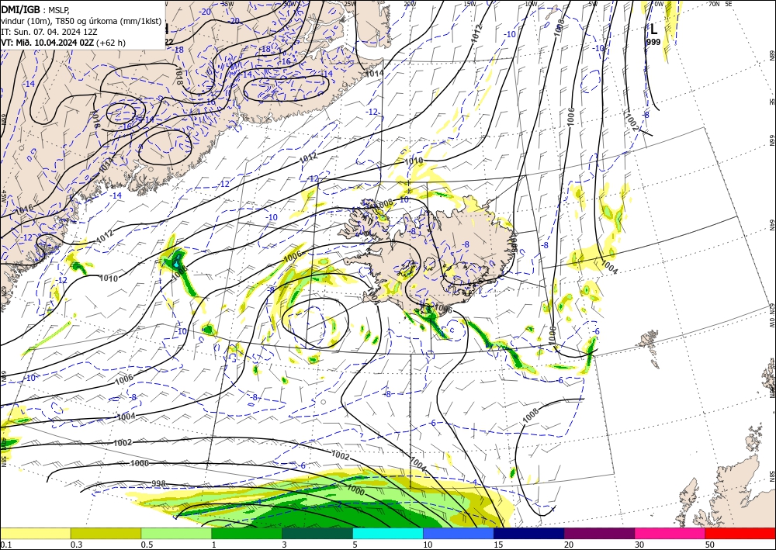
Task: Click the '998' isobar label
Action: click(x=158, y=484)
